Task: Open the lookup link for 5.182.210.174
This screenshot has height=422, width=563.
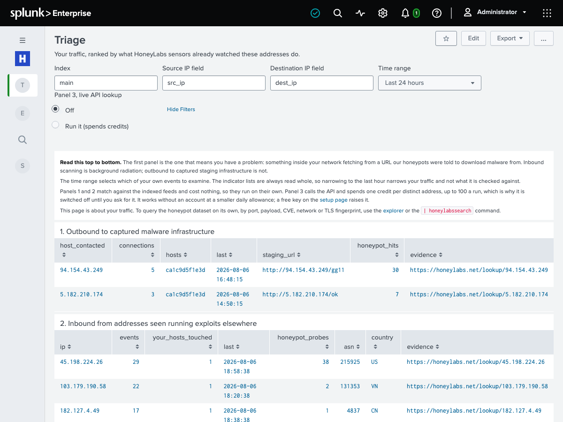Action: pyautogui.click(x=479, y=294)
